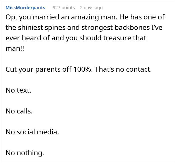
Task: Click the "man!!" text ending the paragraph
Action: click(15, 48)
